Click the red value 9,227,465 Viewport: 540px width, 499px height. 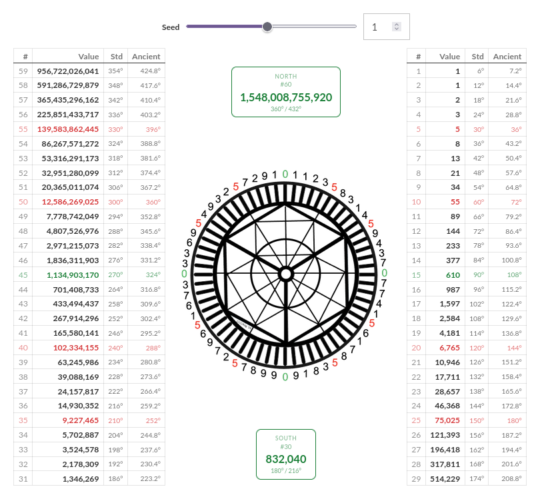tap(81, 420)
